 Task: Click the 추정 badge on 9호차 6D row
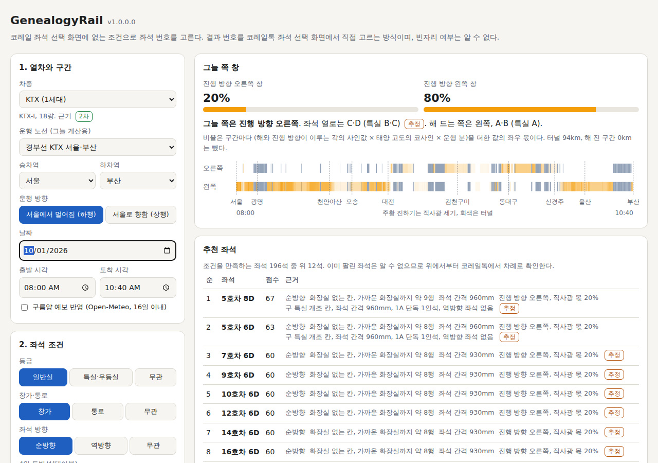click(x=614, y=375)
